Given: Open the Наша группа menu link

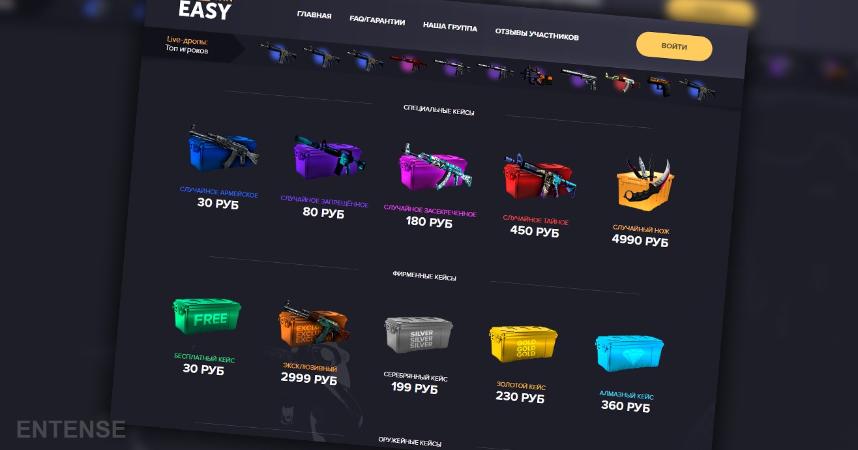Looking at the screenshot, I should click(x=450, y=27).
